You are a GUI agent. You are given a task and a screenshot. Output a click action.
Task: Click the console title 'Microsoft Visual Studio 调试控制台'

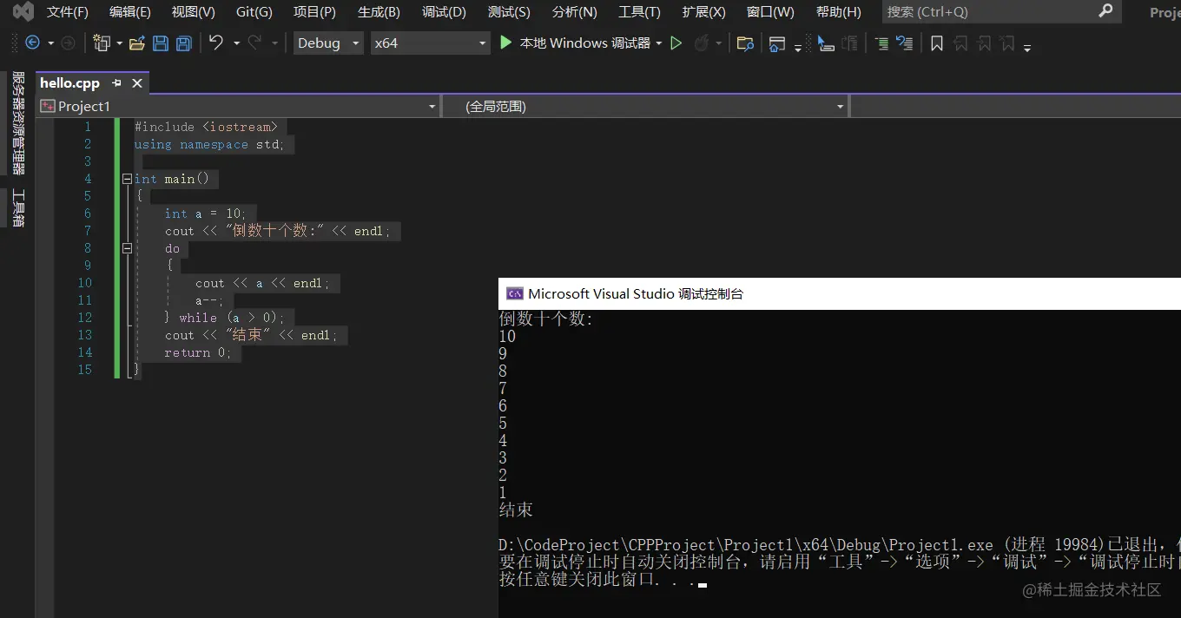(x=636, y=293)
